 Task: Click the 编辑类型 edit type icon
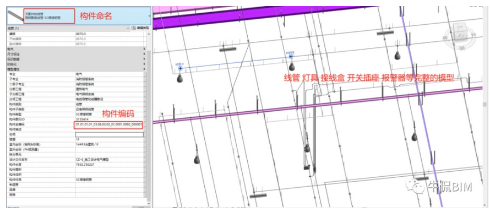click(x=133, y=28)
